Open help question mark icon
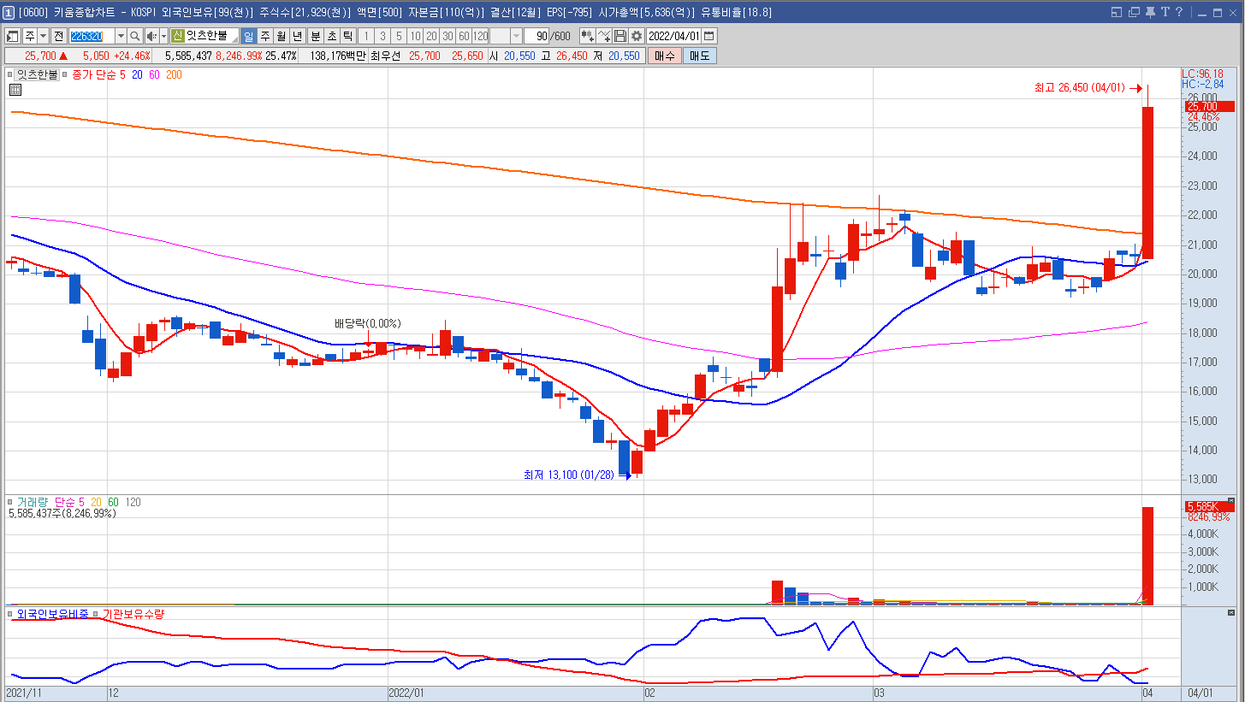 point(1178,12)
